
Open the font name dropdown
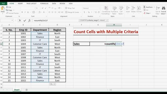click(34, 8)
